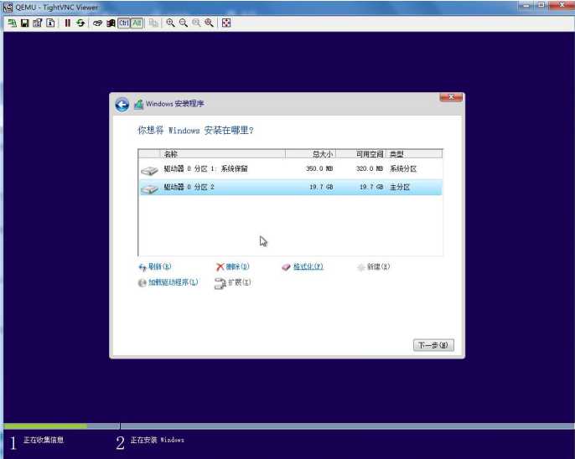
Task: Send Ctrl+Alt+Del to the remote machine
Action: [x=97, y=23]
